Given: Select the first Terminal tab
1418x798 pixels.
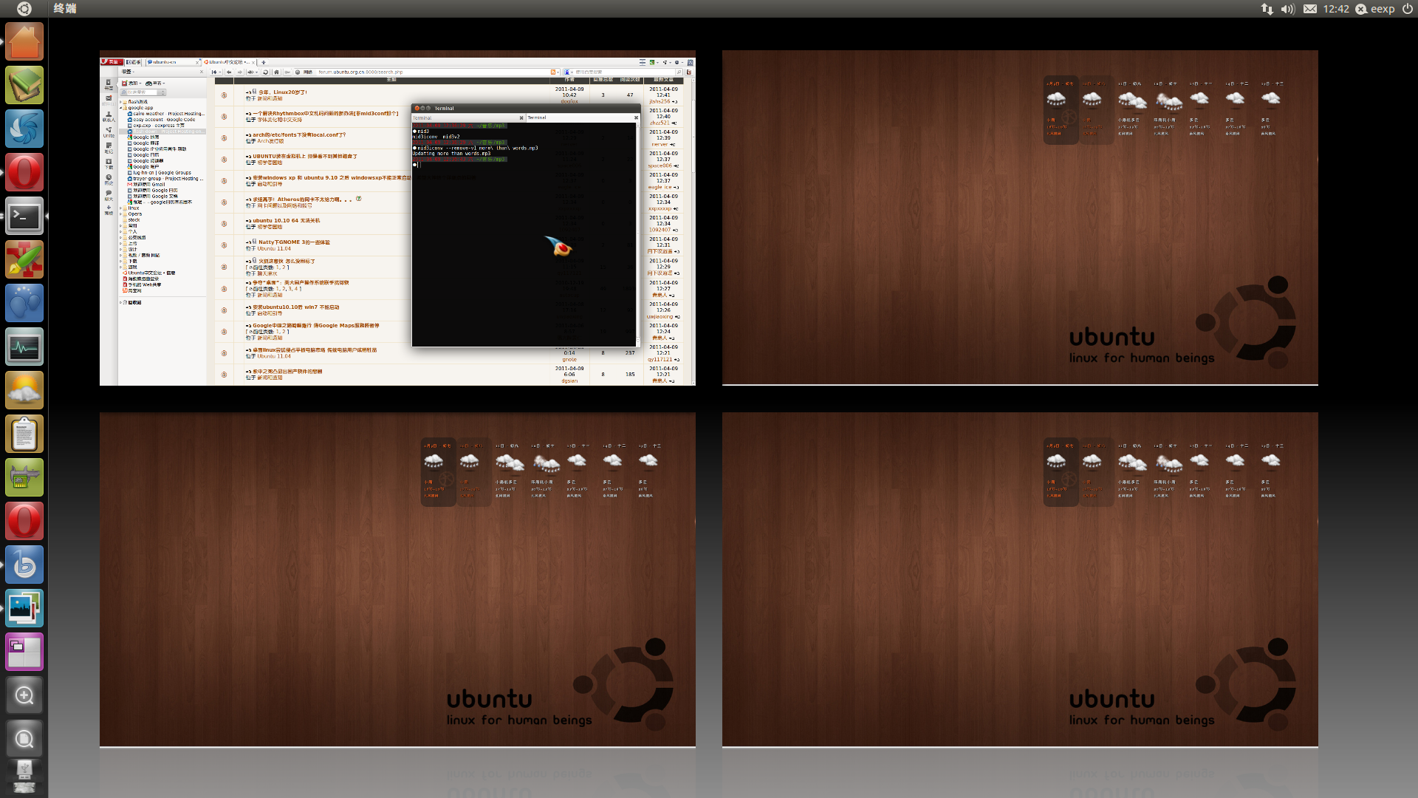Looking at the screenshot, I should point(468,118).
